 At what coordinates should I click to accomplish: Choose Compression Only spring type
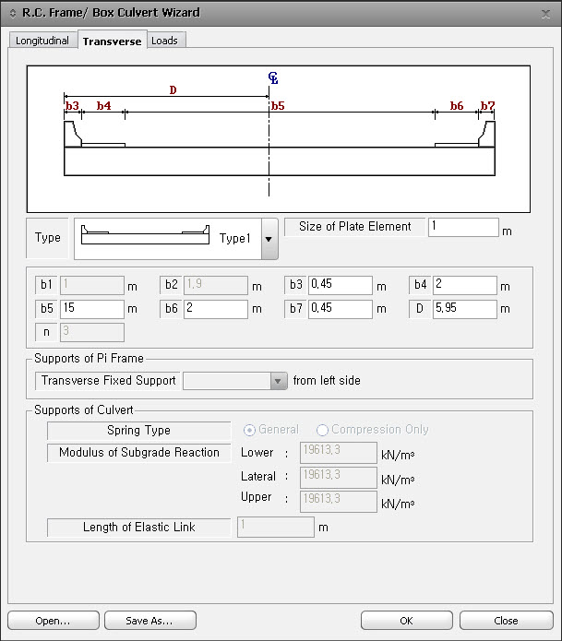(322, 430)
